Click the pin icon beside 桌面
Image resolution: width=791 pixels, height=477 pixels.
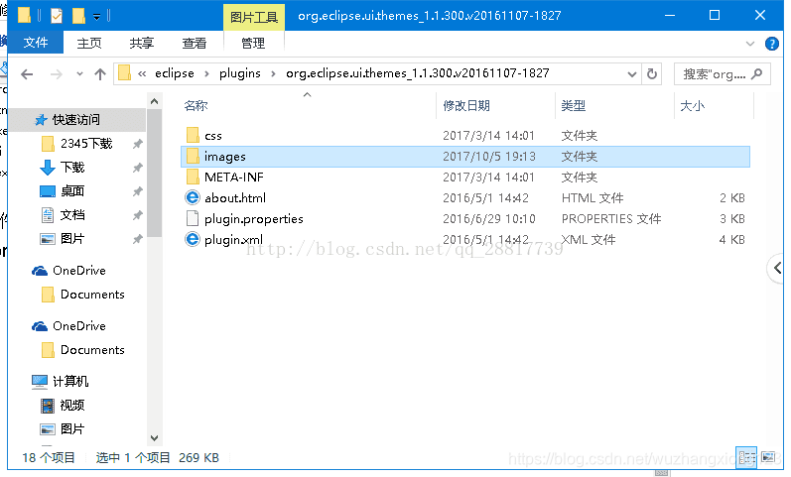pos(137,191)
